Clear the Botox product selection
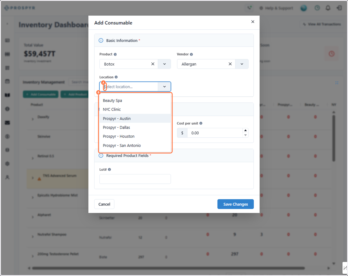 pos(153,64)
